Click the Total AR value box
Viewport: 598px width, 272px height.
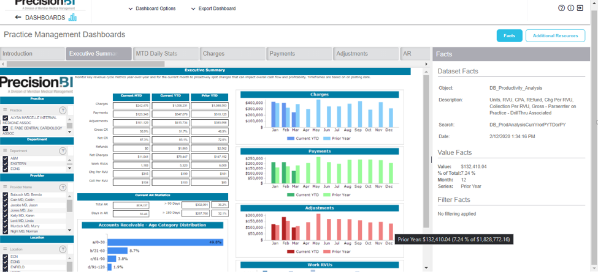(x=132, y=204)
